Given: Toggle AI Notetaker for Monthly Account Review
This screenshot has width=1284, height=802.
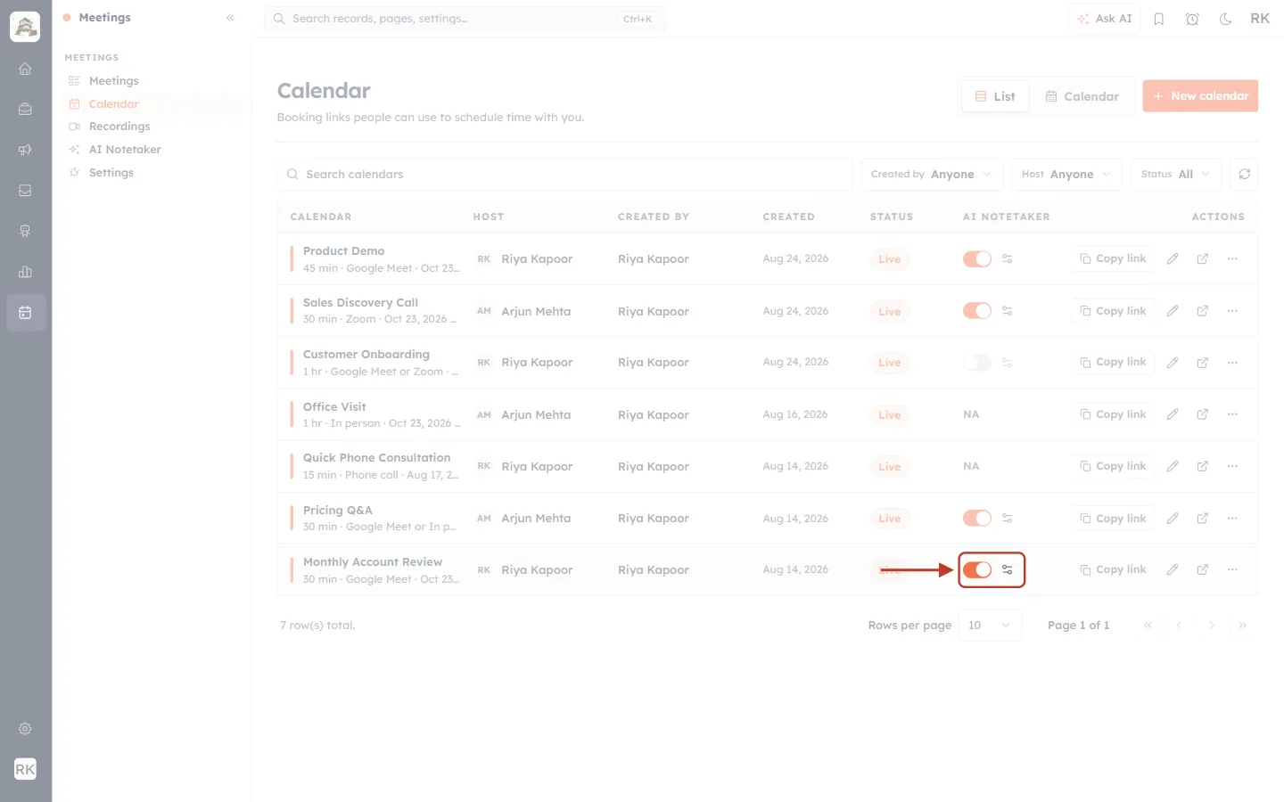Looking at the screenshot, I should (x=977, y=569).
